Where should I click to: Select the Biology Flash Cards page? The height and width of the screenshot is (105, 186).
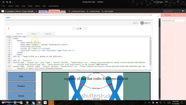click(x=173, y=21)
